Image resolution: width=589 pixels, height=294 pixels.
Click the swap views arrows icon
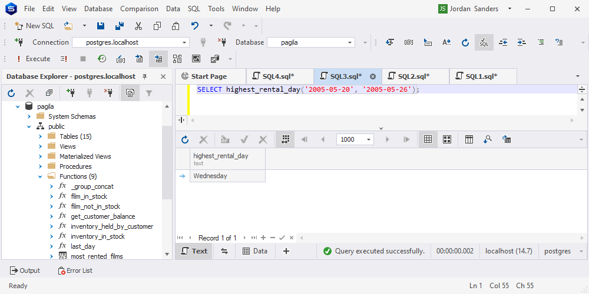coord(224,251)
